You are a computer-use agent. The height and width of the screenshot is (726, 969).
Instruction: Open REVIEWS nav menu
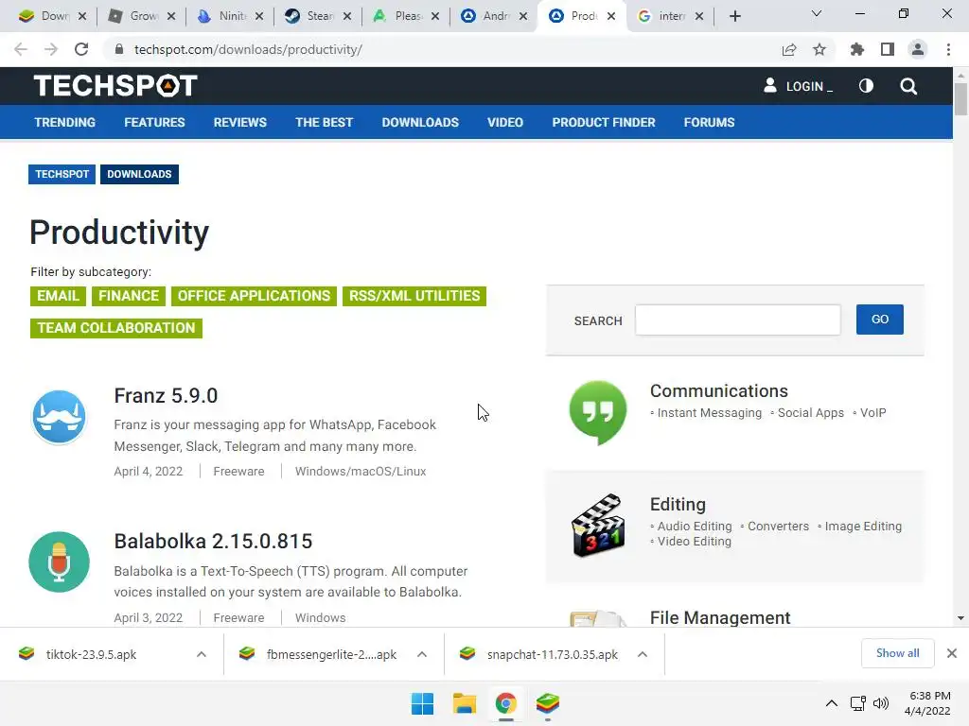tap(239, 122)
